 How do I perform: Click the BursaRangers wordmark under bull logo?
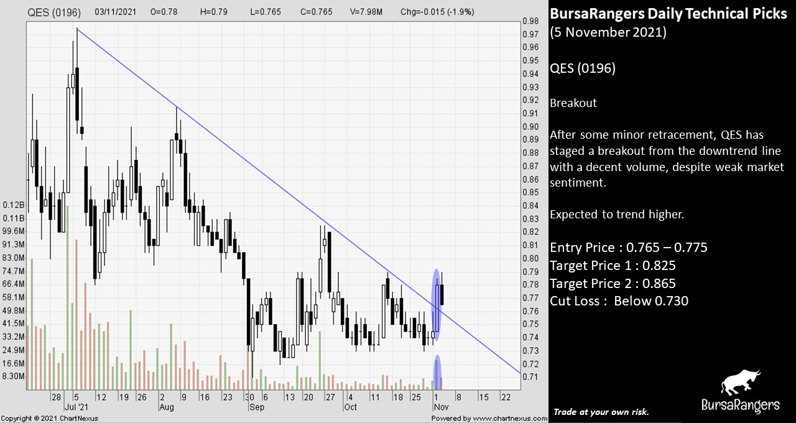coord(740,405)
